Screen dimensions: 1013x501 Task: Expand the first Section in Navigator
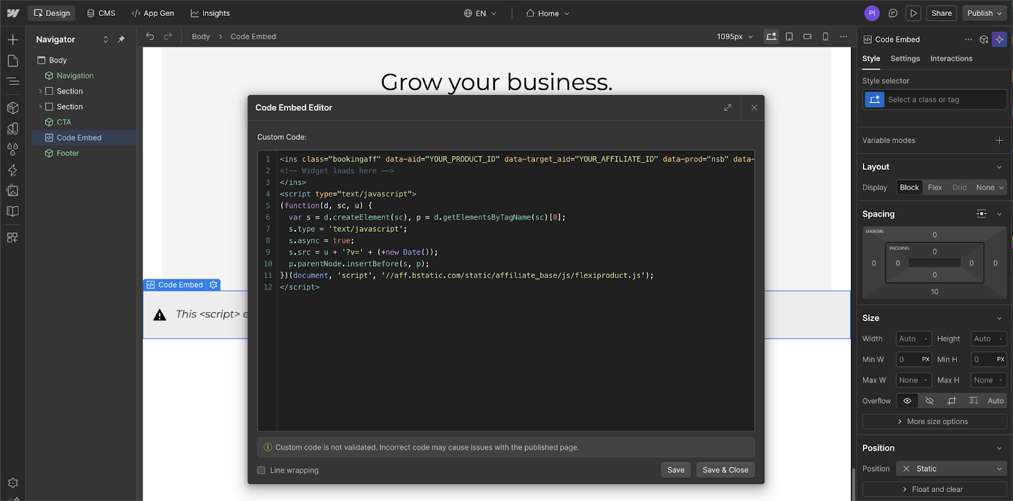pyautogui.click(x=41, y=91)
